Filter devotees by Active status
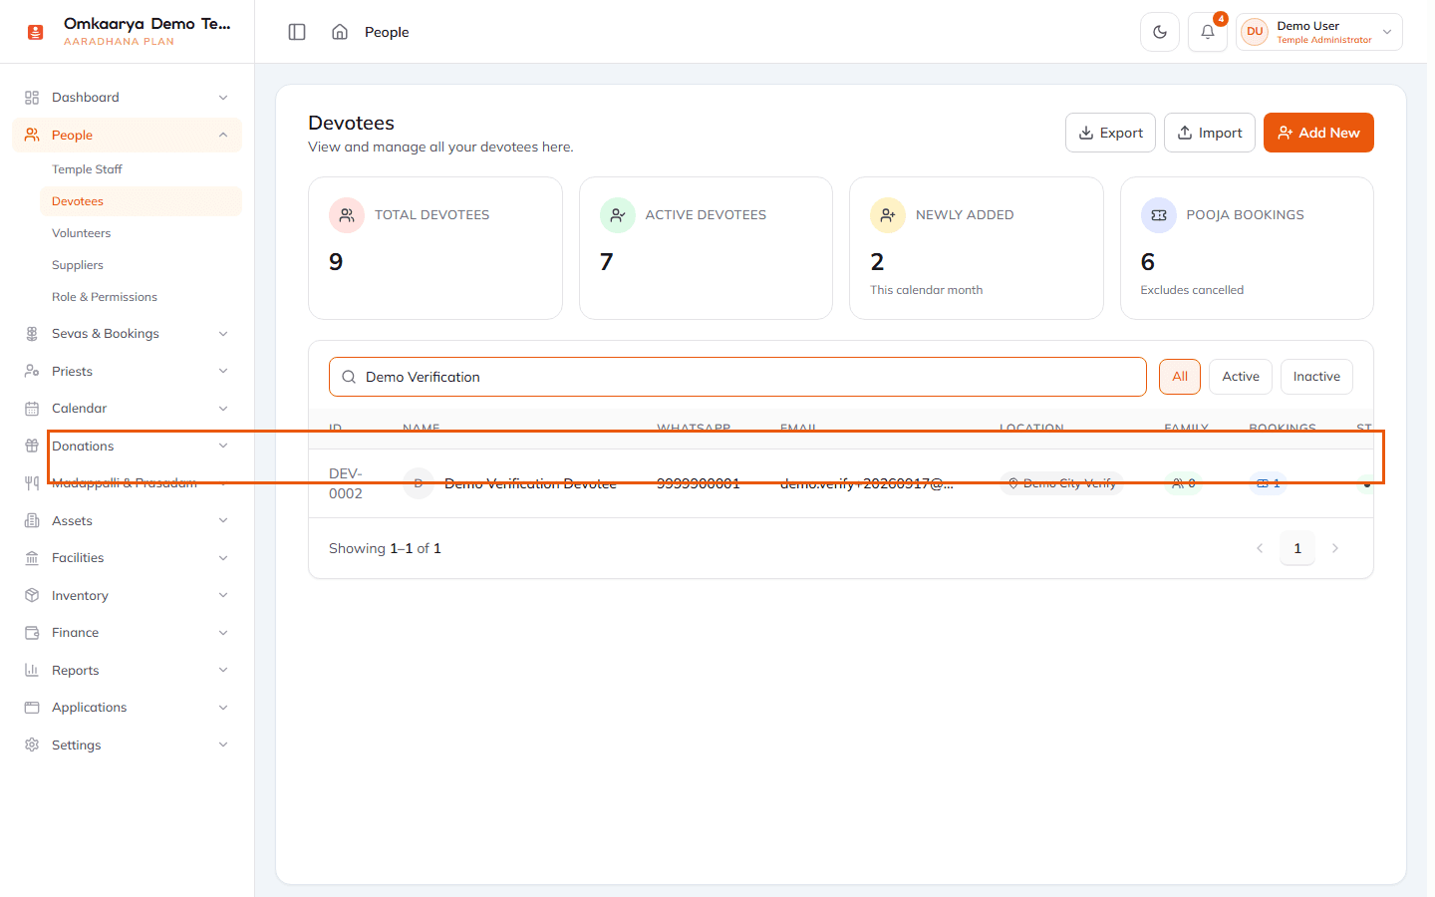This screenshot has height=897, width=1435. 1241,377
